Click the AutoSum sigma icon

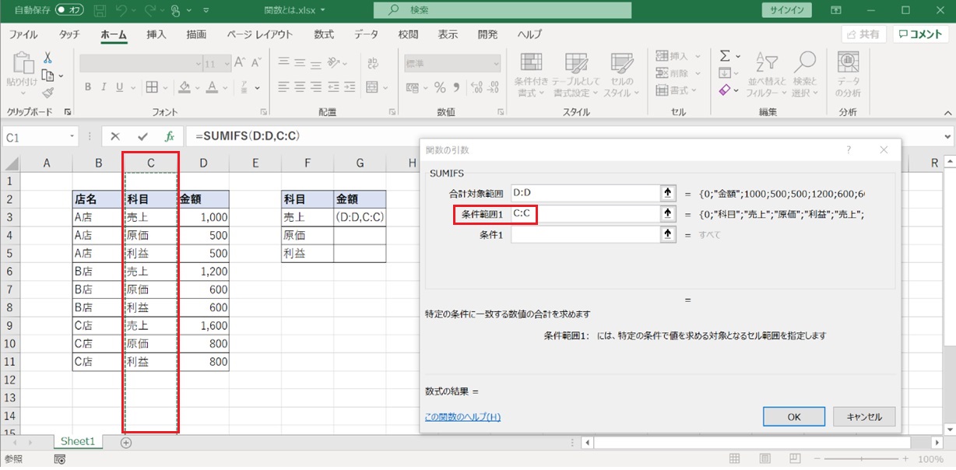(726, 56)
